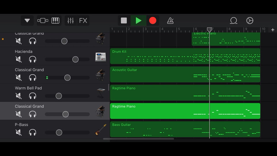Click the track header resize handle
Image resolution: width=277 pixels, height=156 pixels.
pyautogui.click(x=108, y=87)
